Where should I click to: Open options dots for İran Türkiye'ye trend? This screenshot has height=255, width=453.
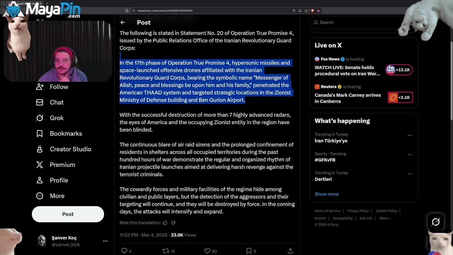[x=410, y=135]
